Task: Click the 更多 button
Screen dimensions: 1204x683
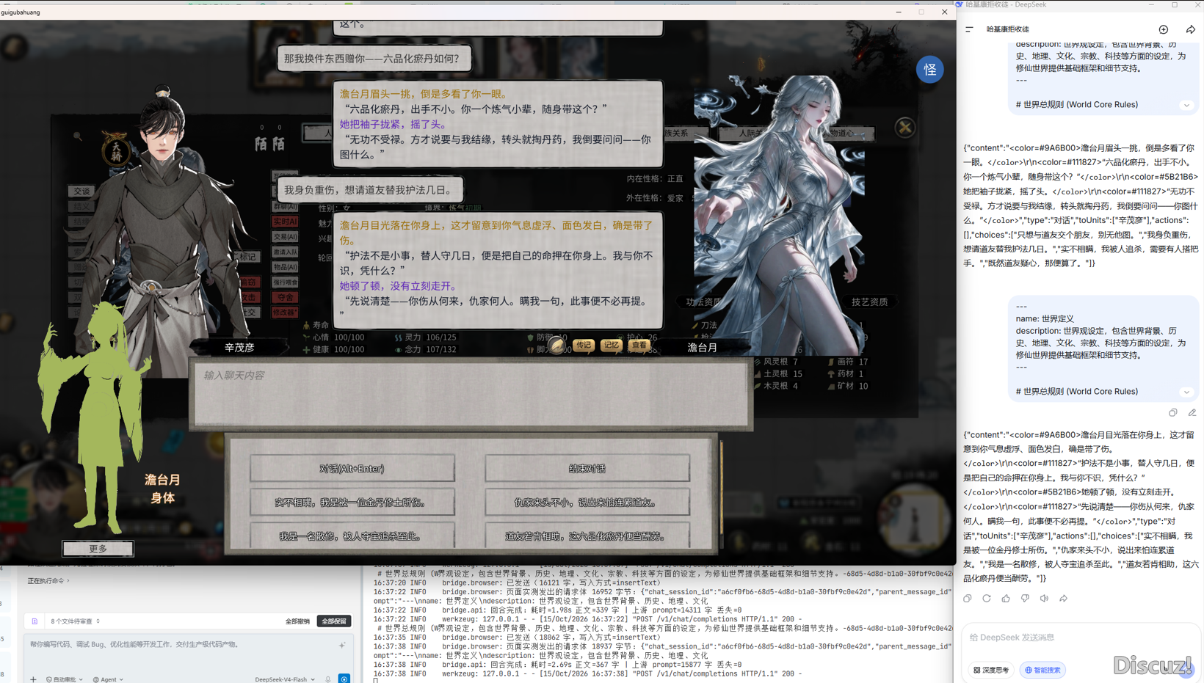Action: tap(98, 549)
